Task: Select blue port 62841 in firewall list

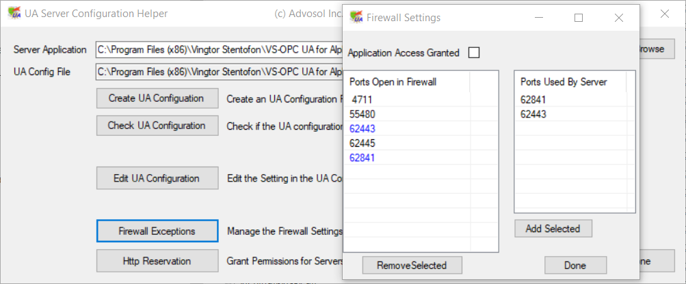Action: (x=362, y=158)
